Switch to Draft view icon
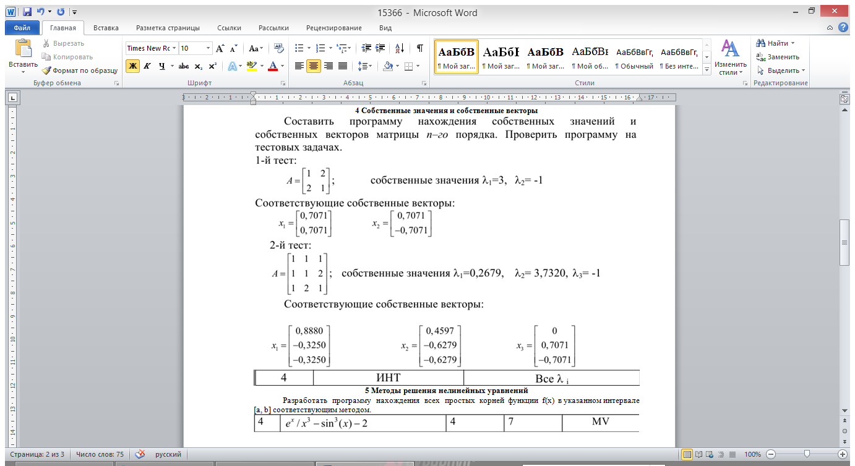The width and height of the screenshot is (855, 466). (733, 454)
